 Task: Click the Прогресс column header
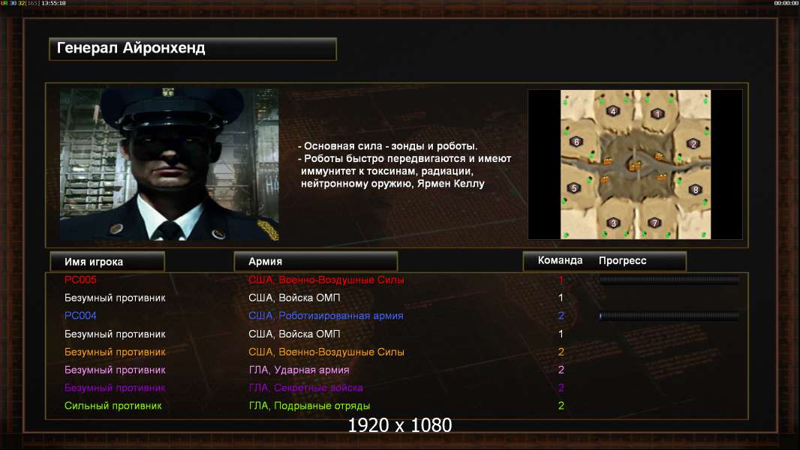(622, 260)
